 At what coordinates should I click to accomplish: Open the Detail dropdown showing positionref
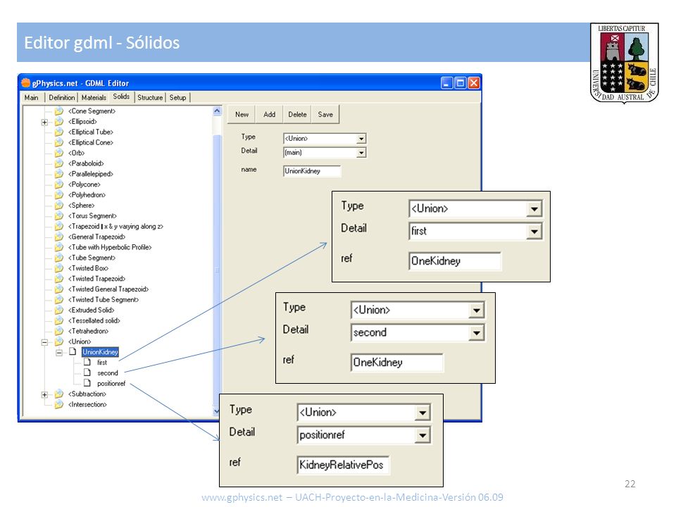click(423, 435)
